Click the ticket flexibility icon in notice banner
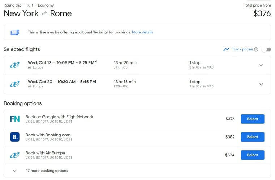This screenshot has height=180, width=275. (x=15, y=32)
